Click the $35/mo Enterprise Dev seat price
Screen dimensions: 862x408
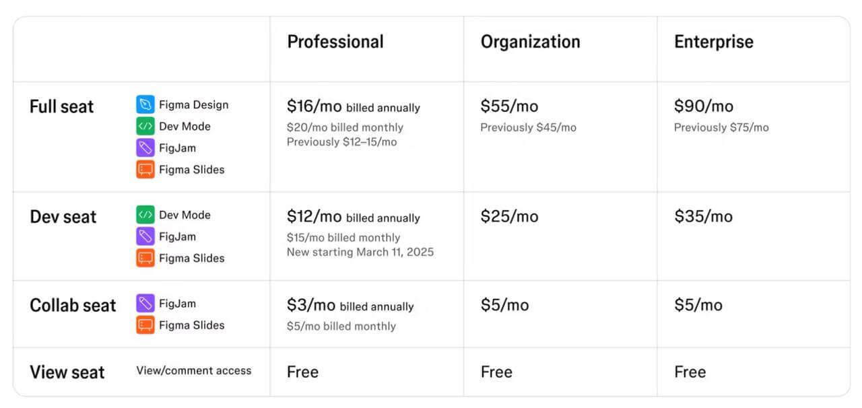coord(703,217)
